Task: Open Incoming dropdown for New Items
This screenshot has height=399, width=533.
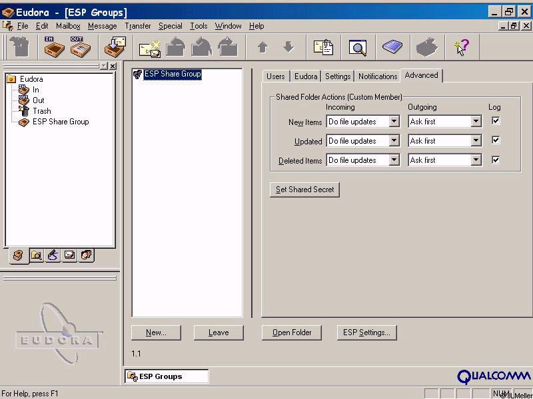Action: pos(394,121)
